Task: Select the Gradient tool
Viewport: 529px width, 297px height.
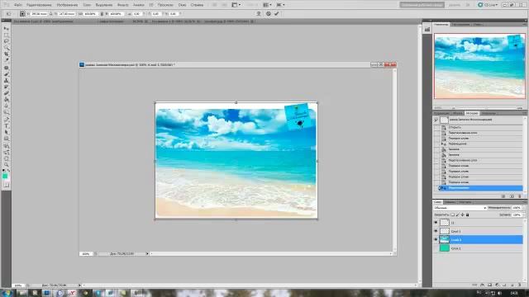Action: 7,100
